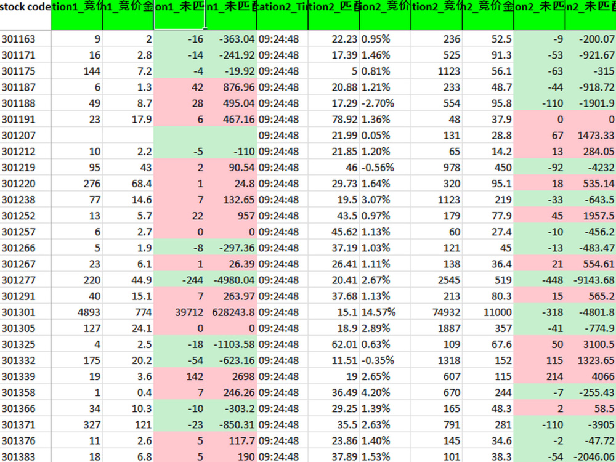Screen dimensions: 616x462
Task: Click stock code 301305
Action: pos(25,328)
